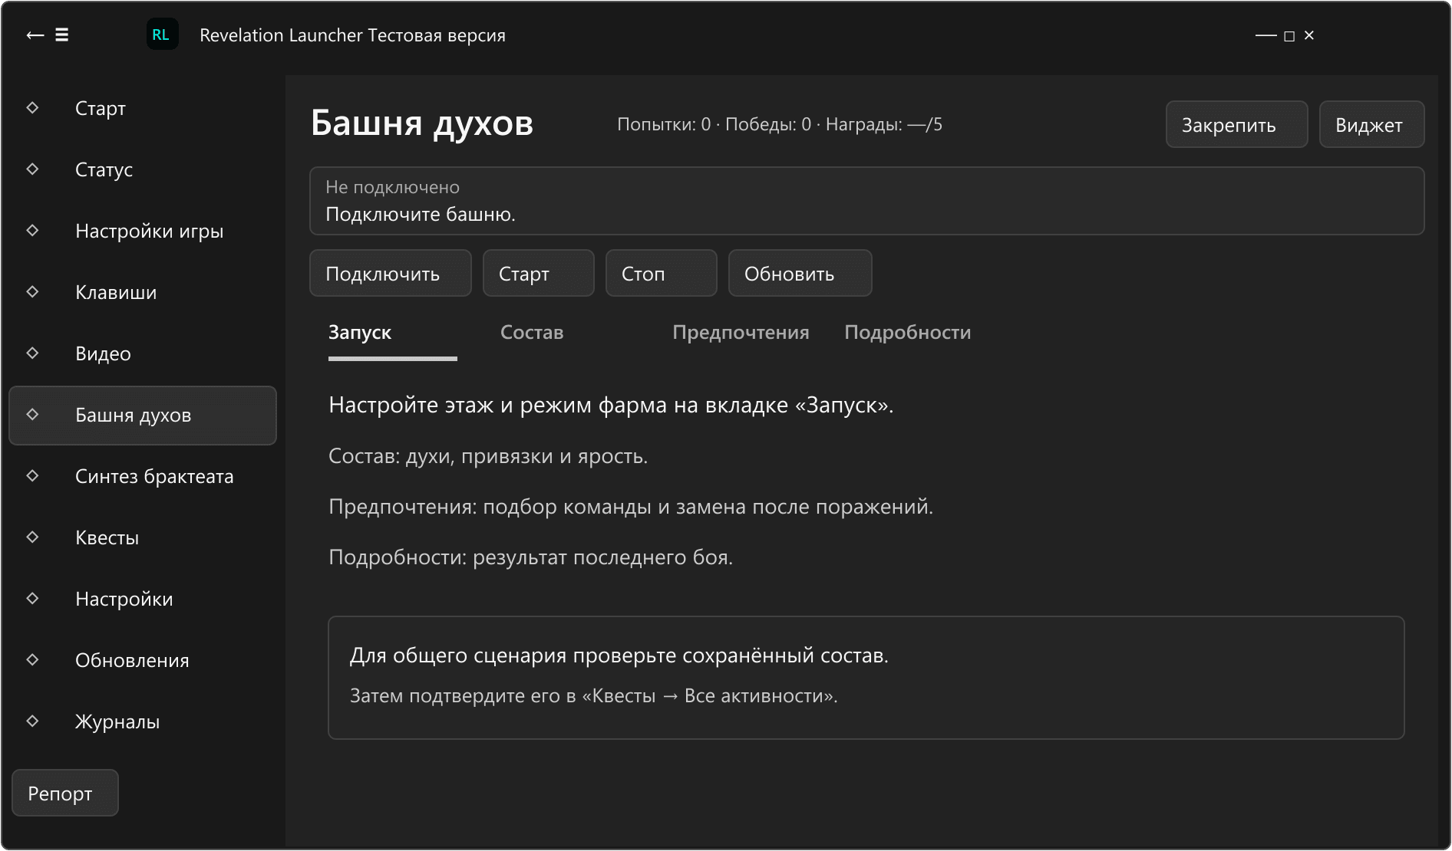Screen dimensions: 1452x851
Task: Open the Старт sidebar page
Action: (x=143, y=108)
